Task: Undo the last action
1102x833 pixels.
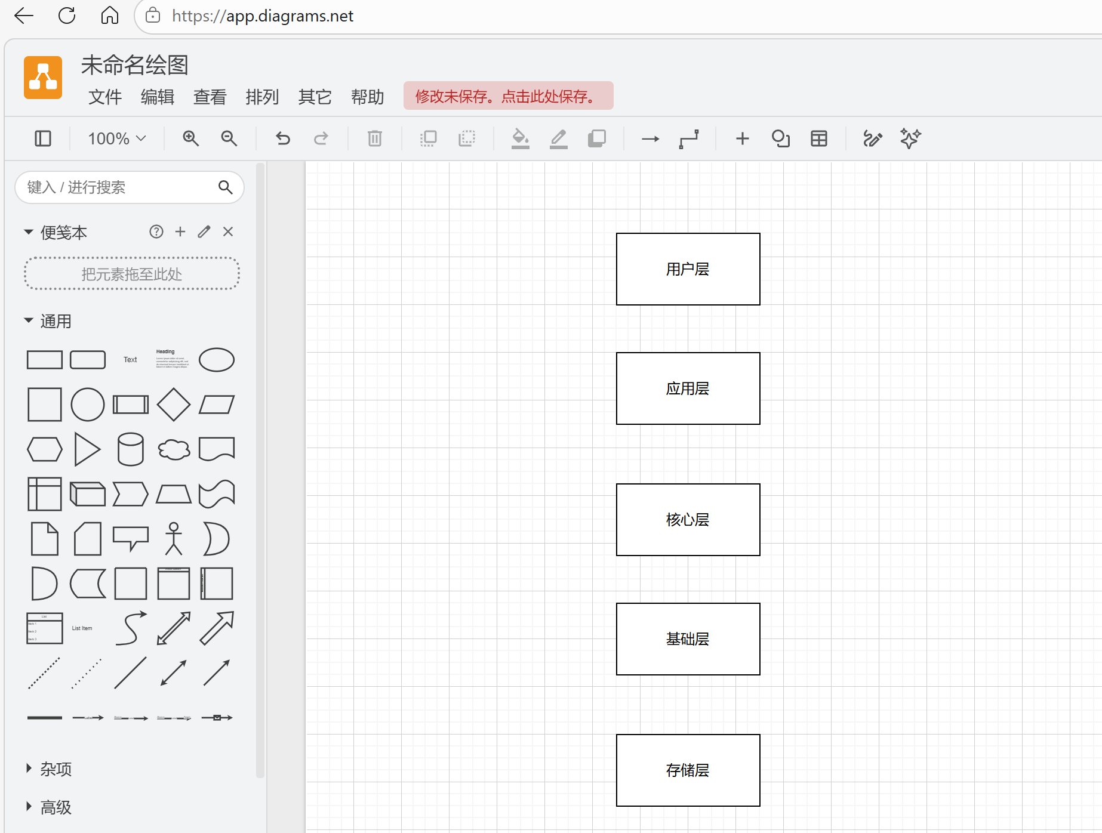Action: point(282,138)
